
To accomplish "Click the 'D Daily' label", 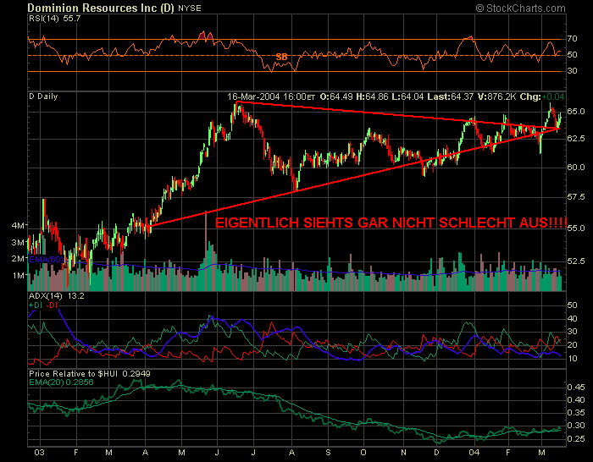I will pyautogui.click(x=43, y=96).
